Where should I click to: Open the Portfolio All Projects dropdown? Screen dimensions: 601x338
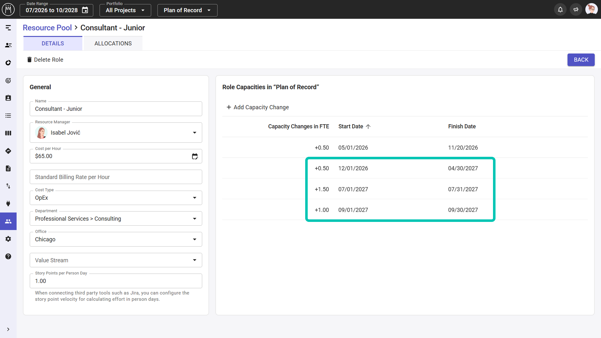coord(125,10)
